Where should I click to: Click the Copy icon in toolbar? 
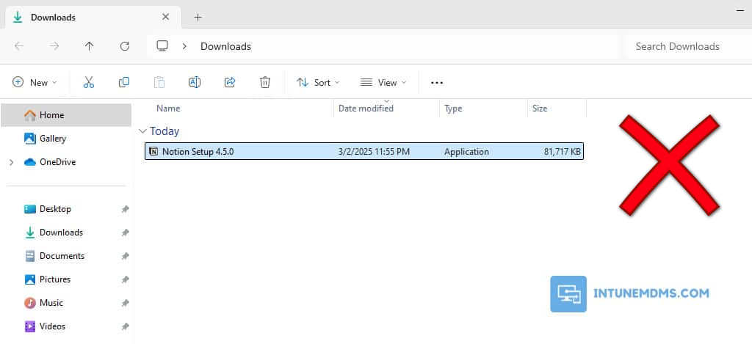tap(123, 82)
